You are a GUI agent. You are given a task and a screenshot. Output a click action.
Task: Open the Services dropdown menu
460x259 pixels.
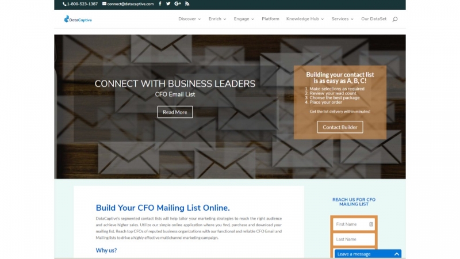pyautogui.click(x=342, y=19)
